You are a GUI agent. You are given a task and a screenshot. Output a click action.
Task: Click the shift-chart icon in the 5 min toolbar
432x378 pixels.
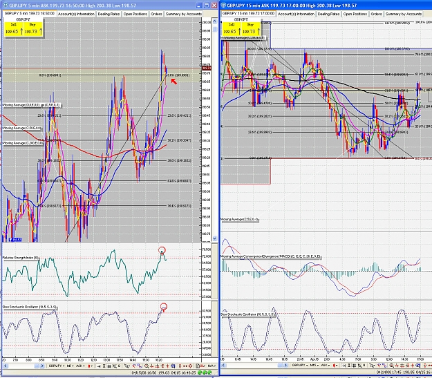(x=99, y=366)
